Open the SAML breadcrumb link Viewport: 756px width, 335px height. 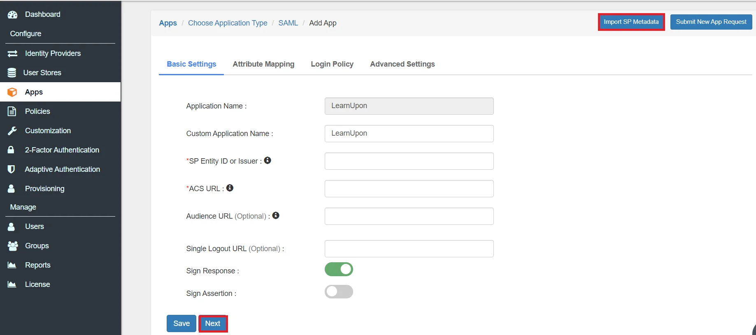(x=288, y=23)
